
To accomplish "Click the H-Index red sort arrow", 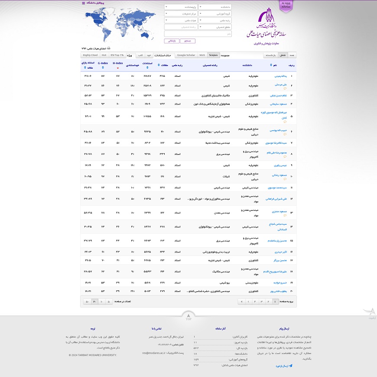I will (117, 68).
